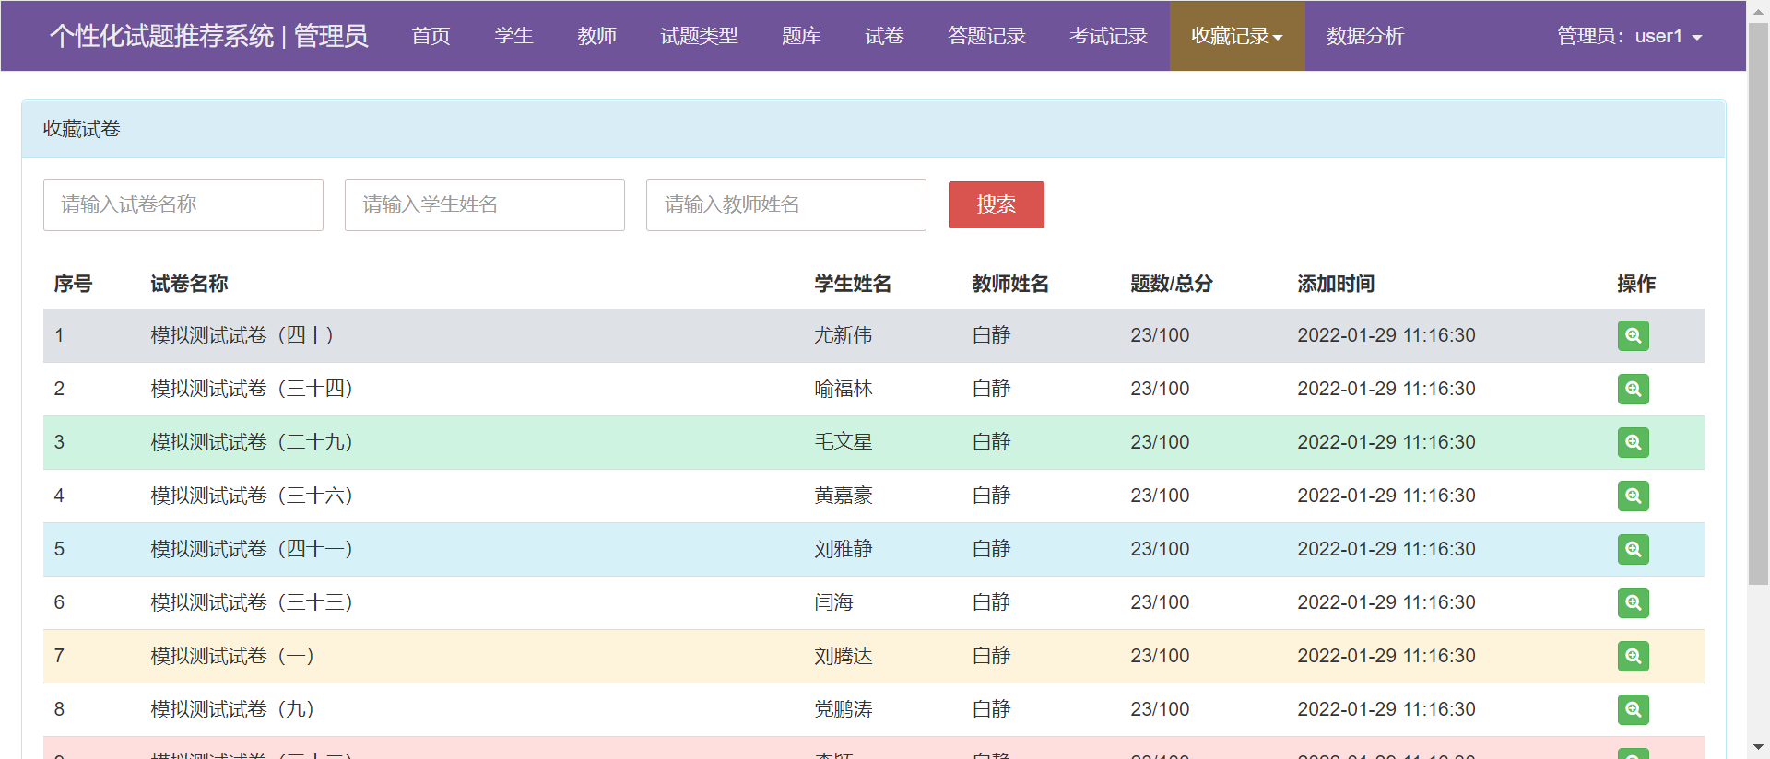Click the 题数/总分 column header
Viewport: 1770px width, 759px height.
click(1172, 284)
